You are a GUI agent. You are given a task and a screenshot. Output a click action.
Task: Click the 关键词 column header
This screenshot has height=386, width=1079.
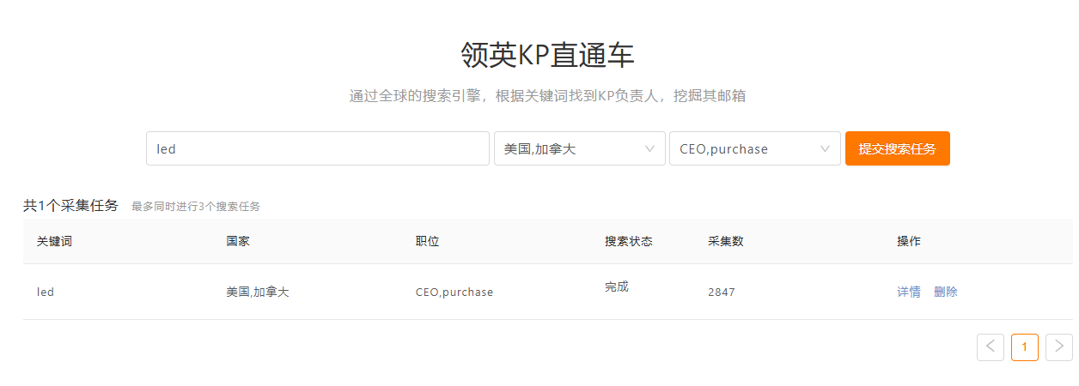(x=54, y=241)
